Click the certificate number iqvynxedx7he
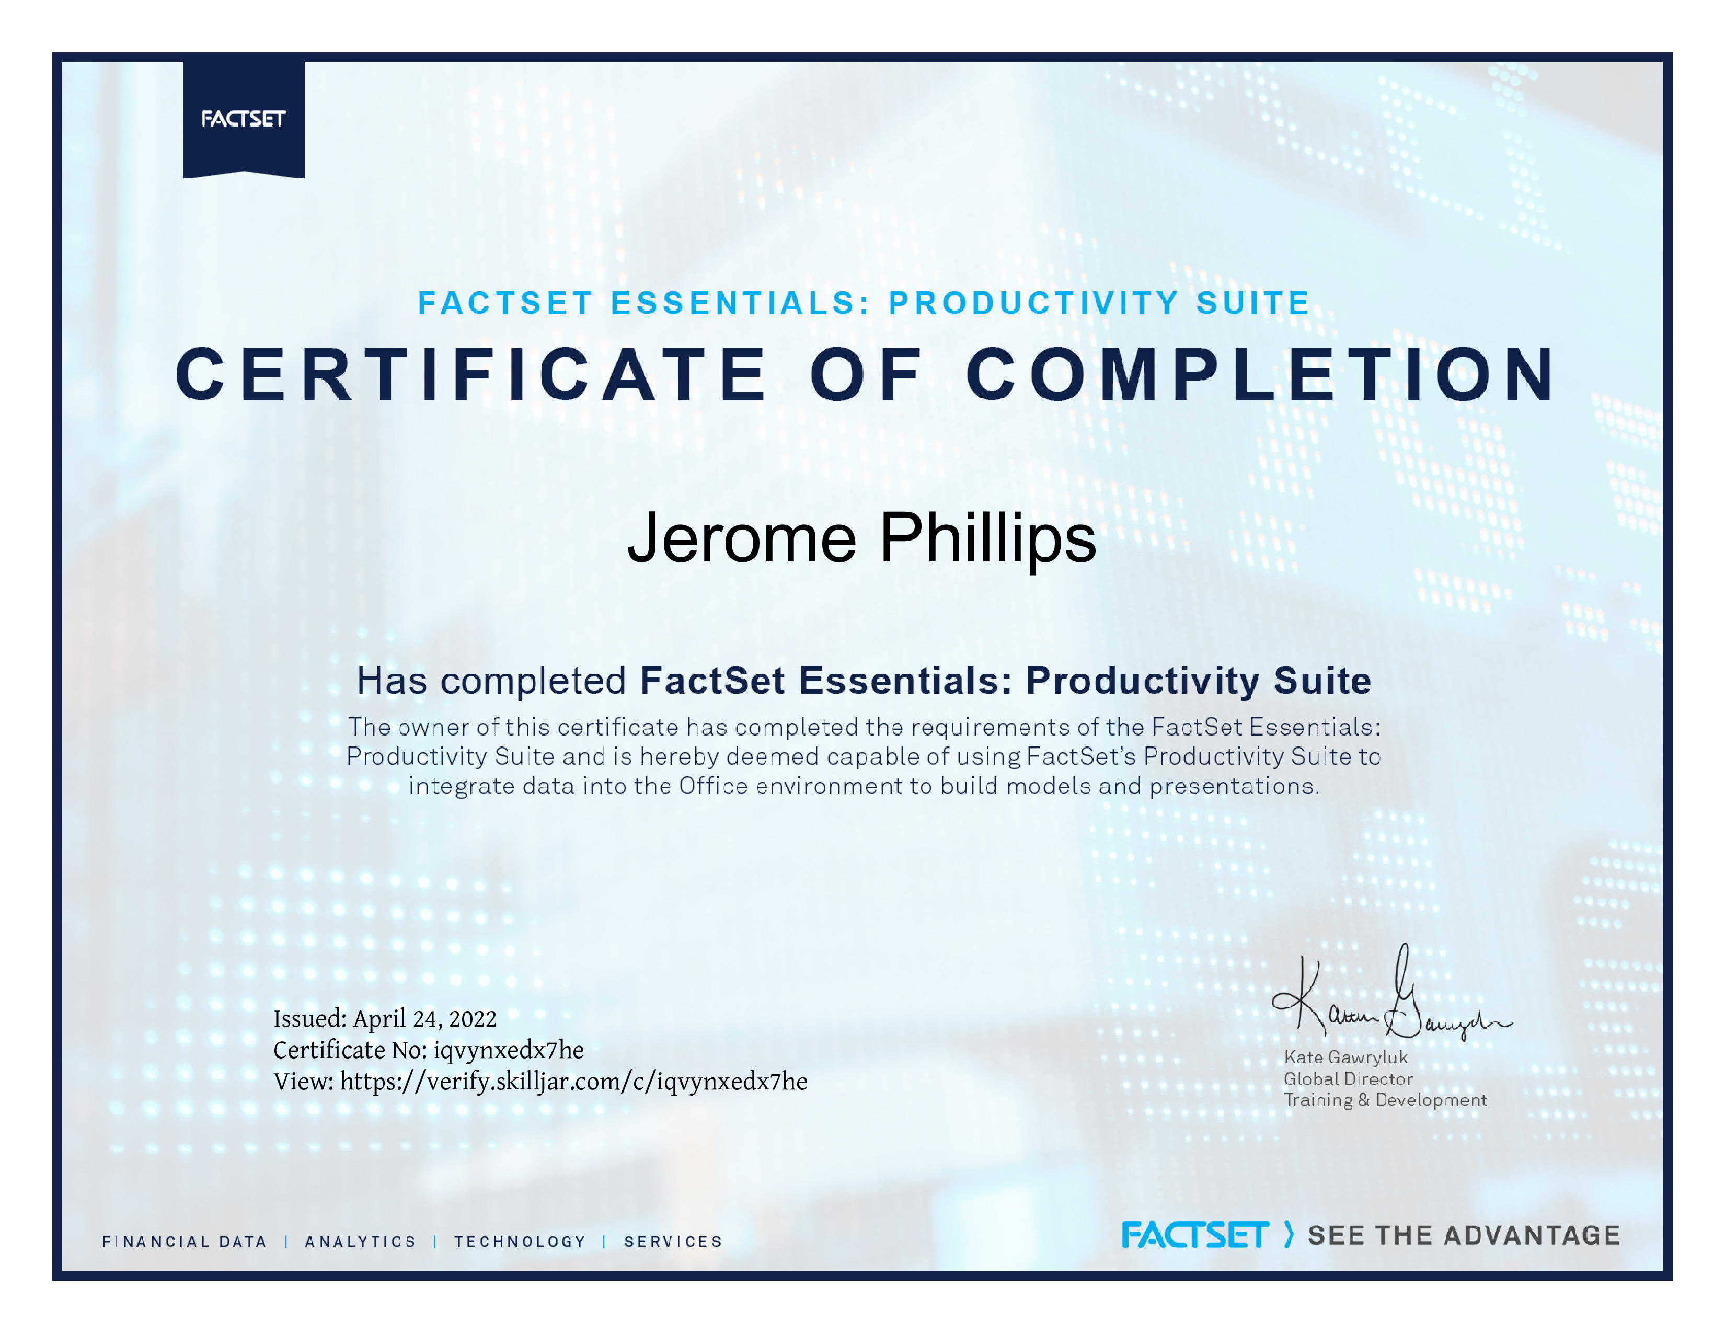The image size is (1725, 1333). 509,1050
